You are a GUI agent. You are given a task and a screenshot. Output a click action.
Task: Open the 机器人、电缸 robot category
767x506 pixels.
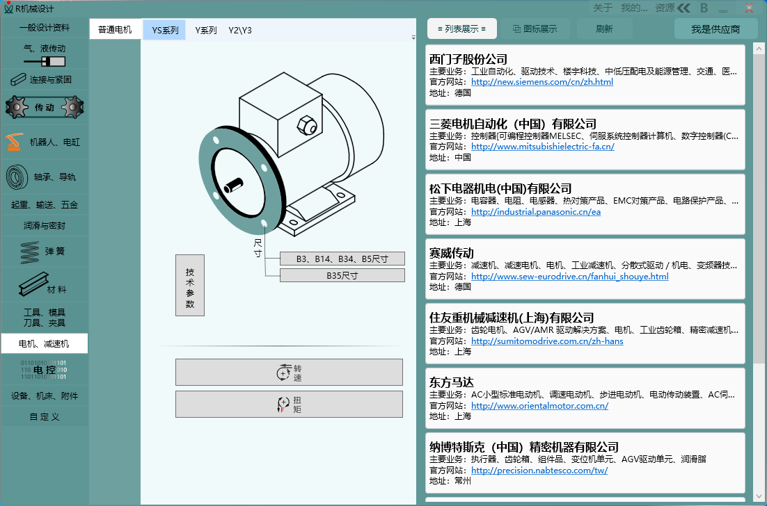click(x=45, y=142)
